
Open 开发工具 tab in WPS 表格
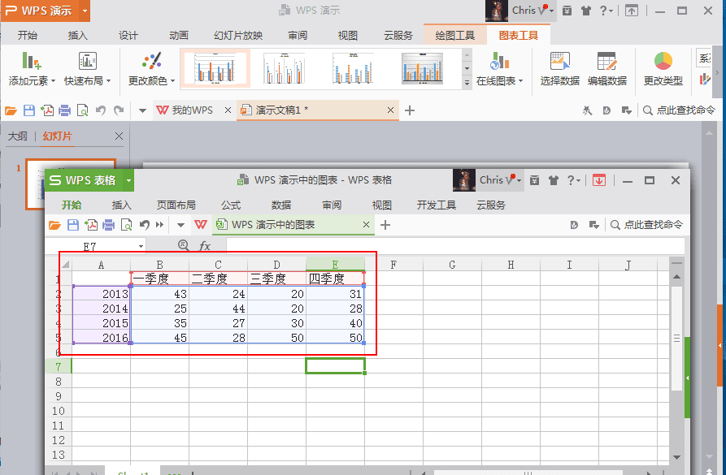pos(436,205)
